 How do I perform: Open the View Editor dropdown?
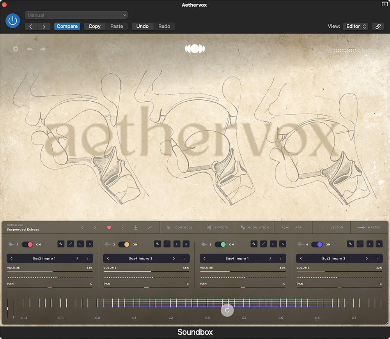(x=355, y=26)
